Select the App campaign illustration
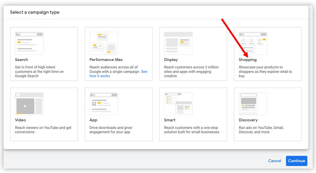316x173 pixels. (x=104, y=104)
